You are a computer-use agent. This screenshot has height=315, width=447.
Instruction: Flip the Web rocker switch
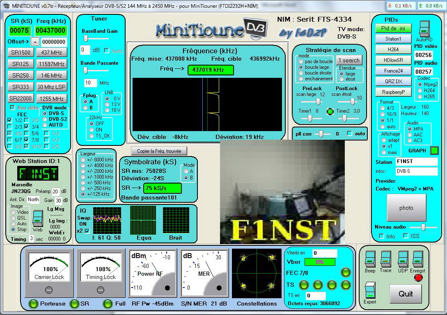37,219
